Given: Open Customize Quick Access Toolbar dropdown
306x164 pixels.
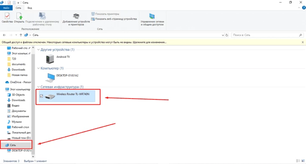Looking at the screenshot, I should pos(18,3).
